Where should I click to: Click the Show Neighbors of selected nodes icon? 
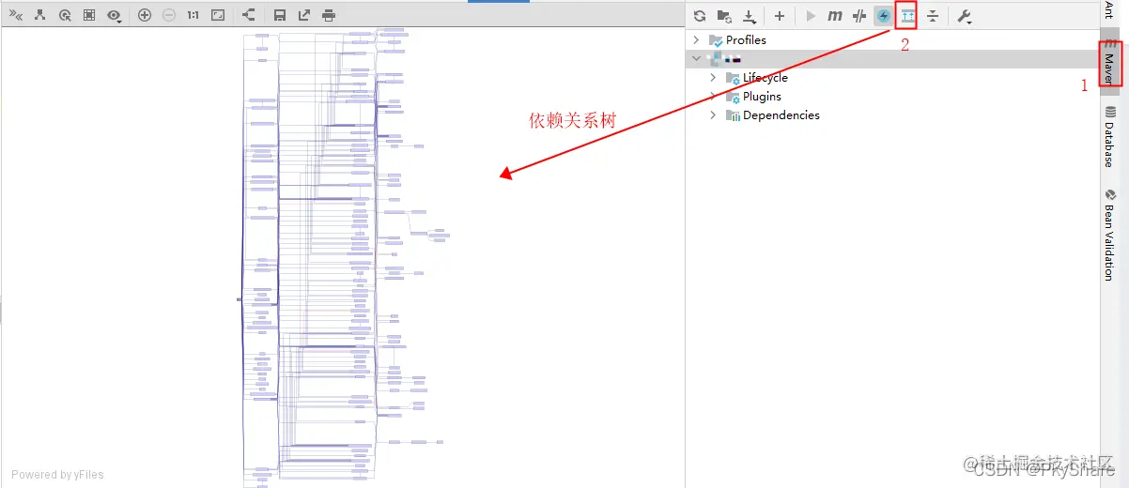click(39, 15)
